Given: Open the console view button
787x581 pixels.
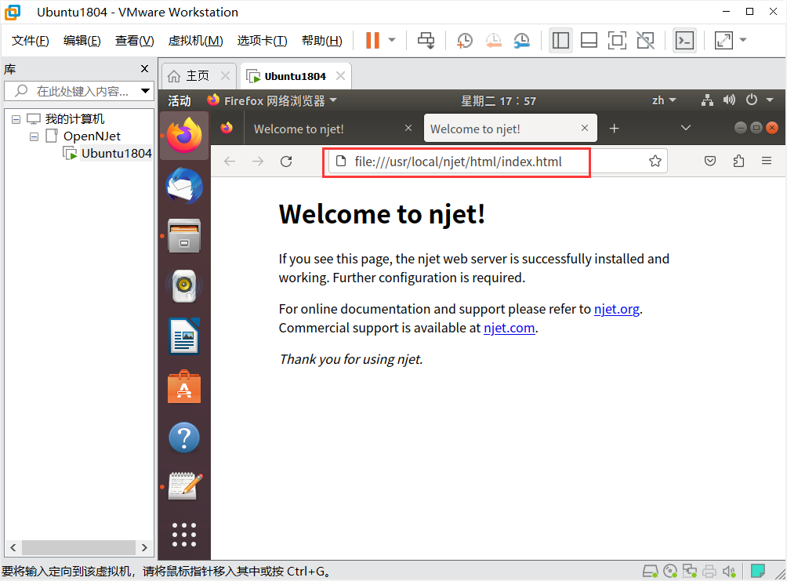Looking at the screenshot, I should coord(684,40).
